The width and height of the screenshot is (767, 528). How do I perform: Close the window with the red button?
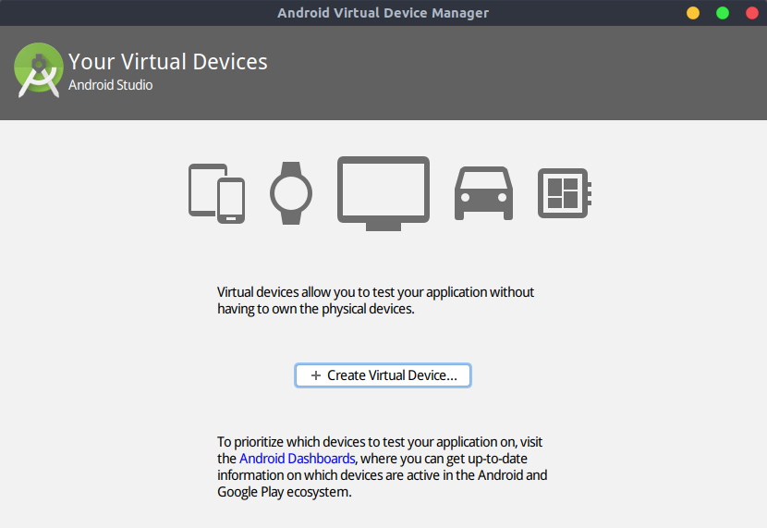[x=752, y=13]
